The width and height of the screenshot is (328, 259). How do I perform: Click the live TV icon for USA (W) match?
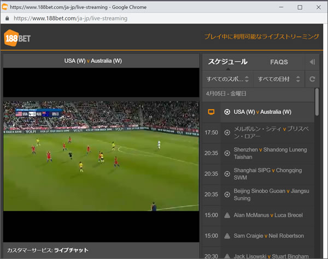(x=211, y=112)
